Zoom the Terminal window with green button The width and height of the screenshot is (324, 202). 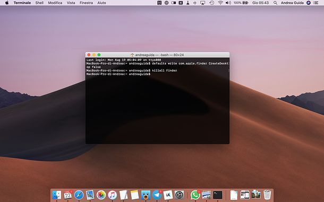click(99, 55)
